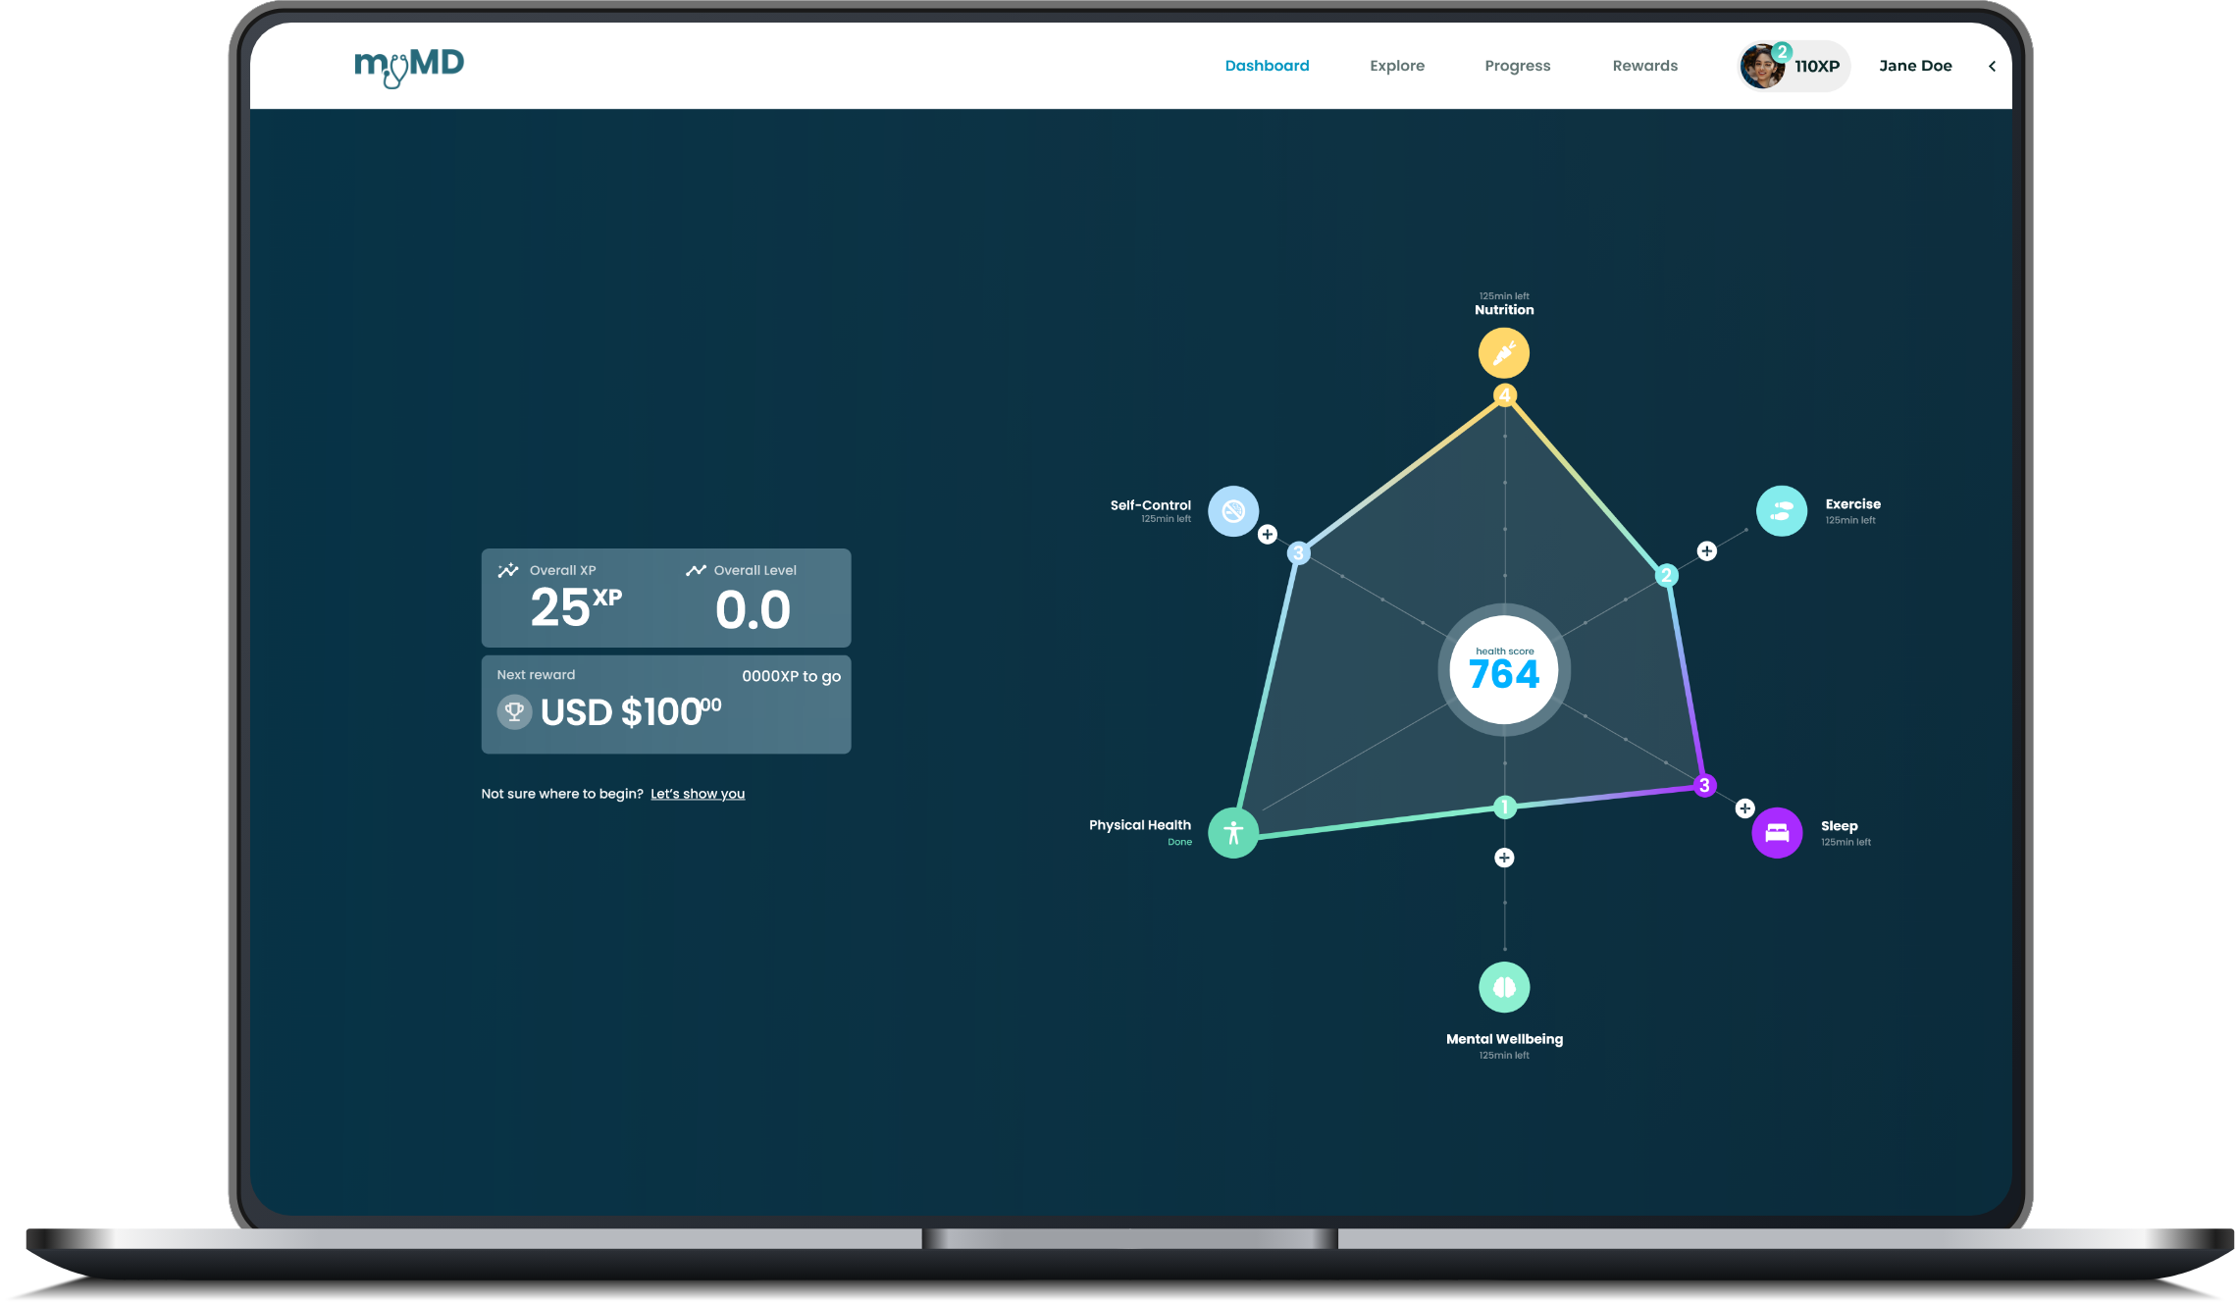Click the Exercise label
2236x1304 pixels.
point(1852,504)
